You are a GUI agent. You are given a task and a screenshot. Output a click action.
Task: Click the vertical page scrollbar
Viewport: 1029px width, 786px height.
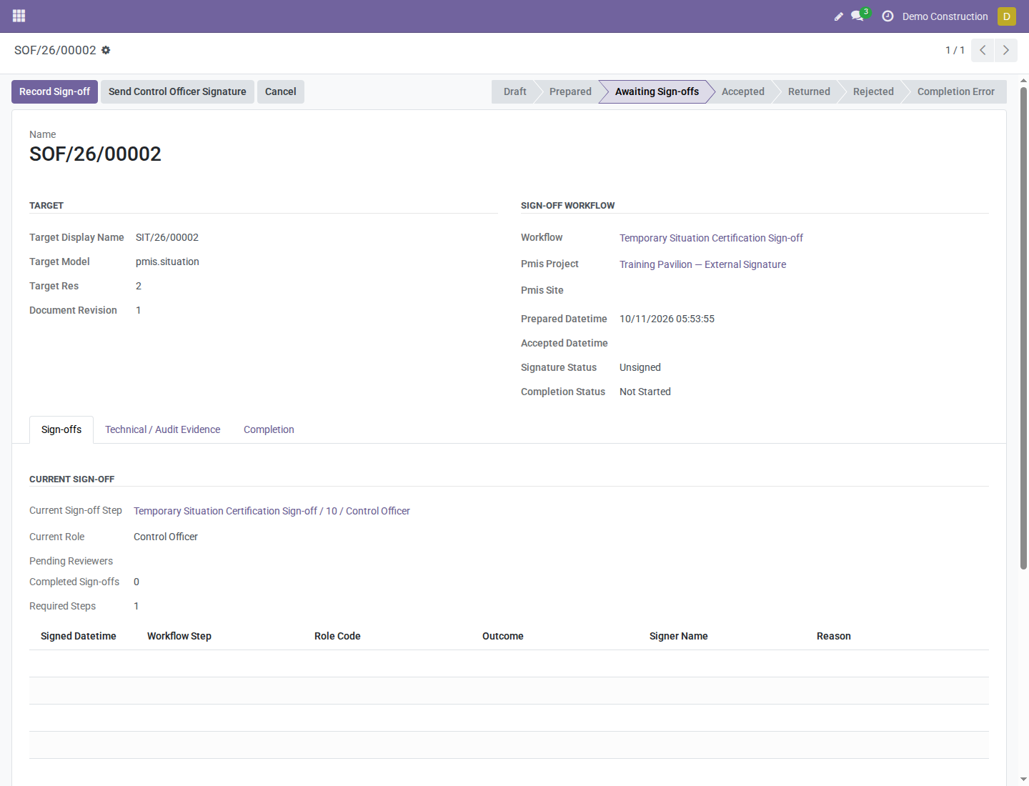[x=1023, y=328]
